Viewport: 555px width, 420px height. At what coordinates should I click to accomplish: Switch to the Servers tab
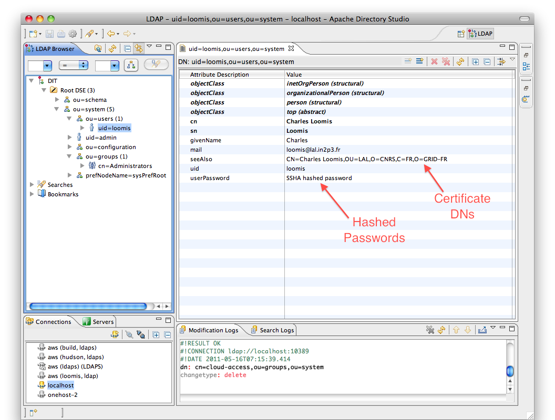tap(98, 322)
